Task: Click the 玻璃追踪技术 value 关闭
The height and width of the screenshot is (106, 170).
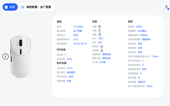Action: [x=144, y=69]
